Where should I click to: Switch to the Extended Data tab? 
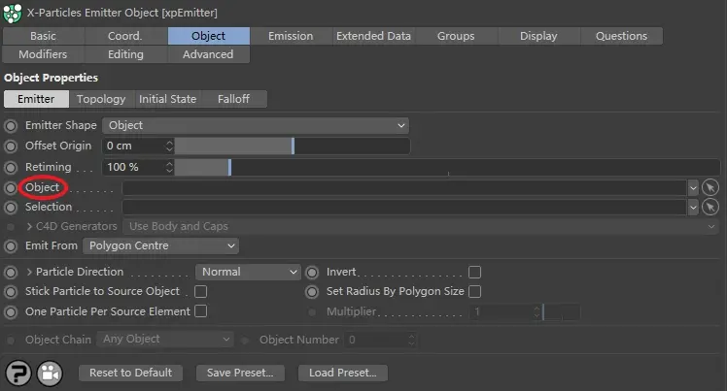(x=373, y=36)
